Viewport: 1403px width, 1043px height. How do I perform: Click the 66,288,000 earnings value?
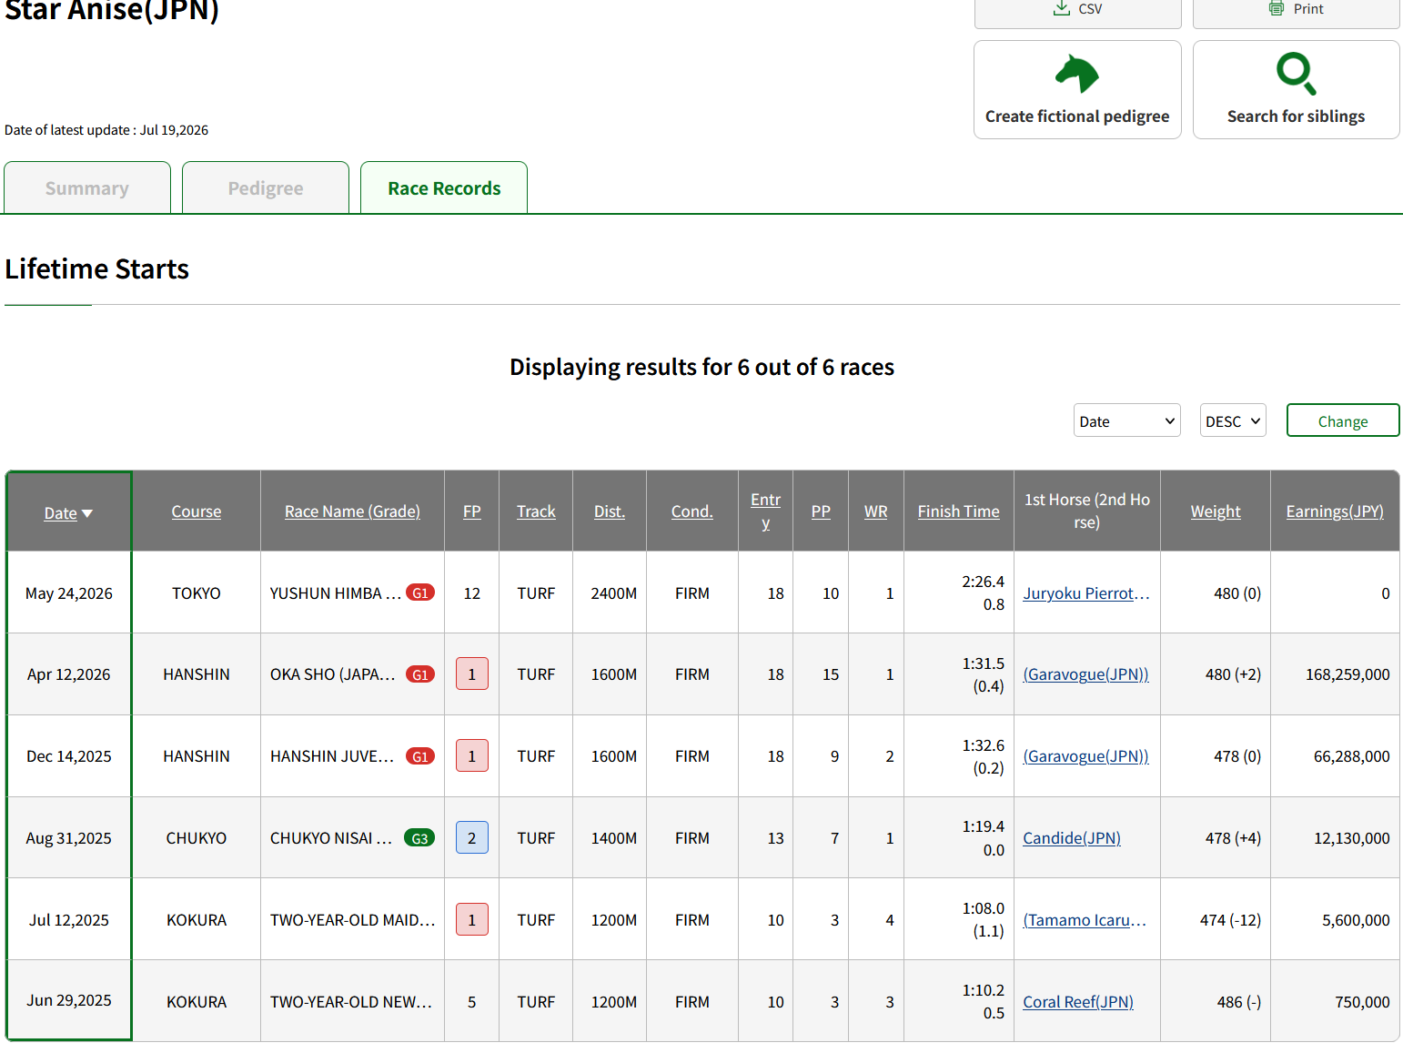pyautogui.click(x=1351, y=755)
